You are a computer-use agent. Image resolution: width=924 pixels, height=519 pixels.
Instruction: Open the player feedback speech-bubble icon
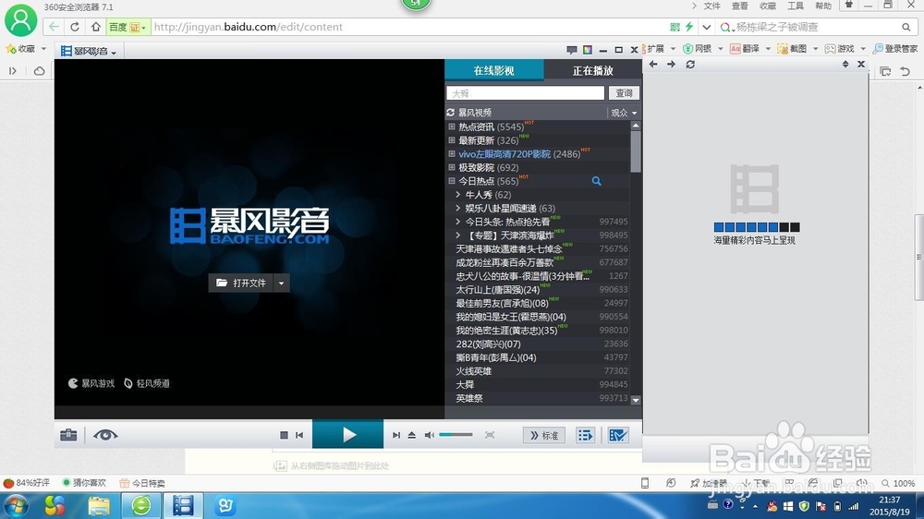coord(572,50)
